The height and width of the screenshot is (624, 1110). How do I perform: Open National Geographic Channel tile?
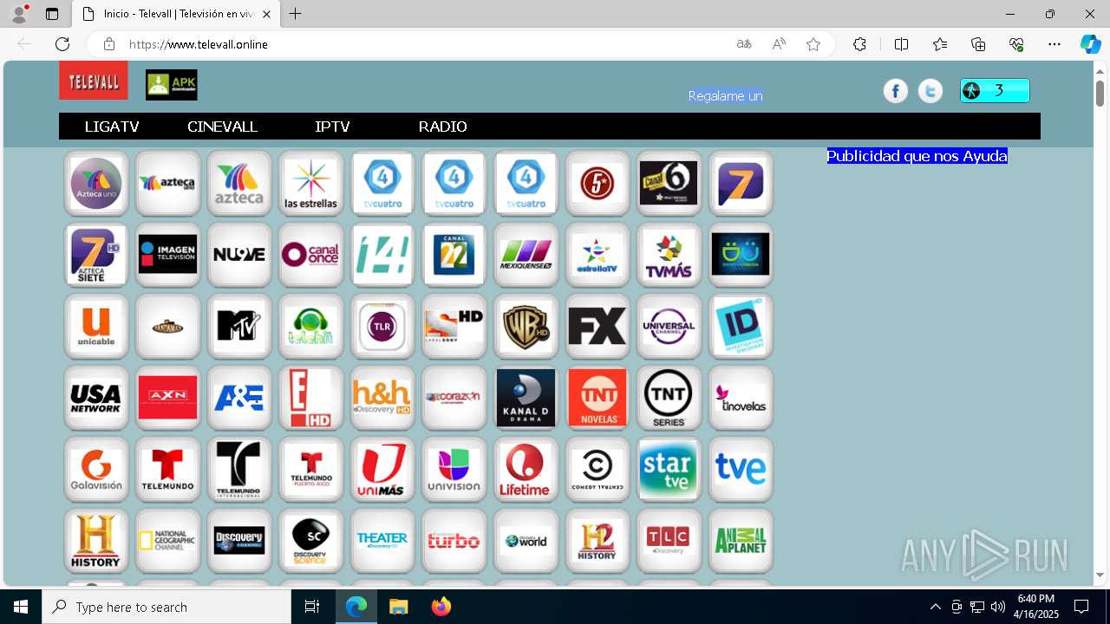coord(168,541)
